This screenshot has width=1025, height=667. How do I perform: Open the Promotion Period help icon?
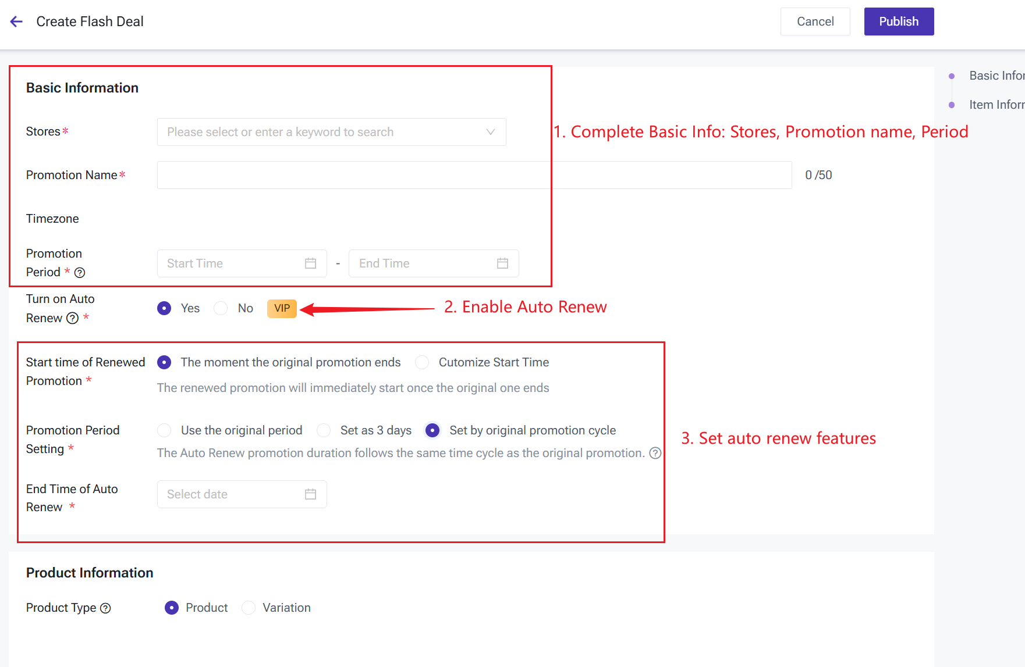click(80, 272)
